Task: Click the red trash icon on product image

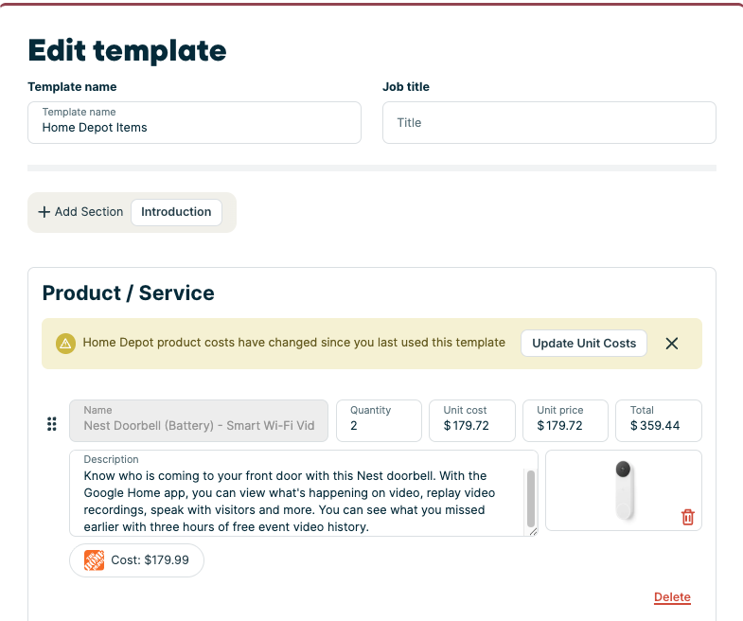Action: pyautogui.click(x=688, y=517)
